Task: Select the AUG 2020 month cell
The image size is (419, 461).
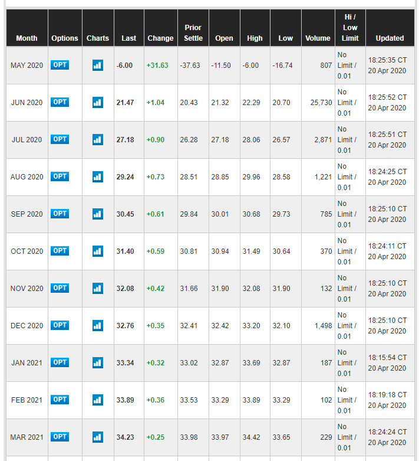Action: tap(27, 177)
